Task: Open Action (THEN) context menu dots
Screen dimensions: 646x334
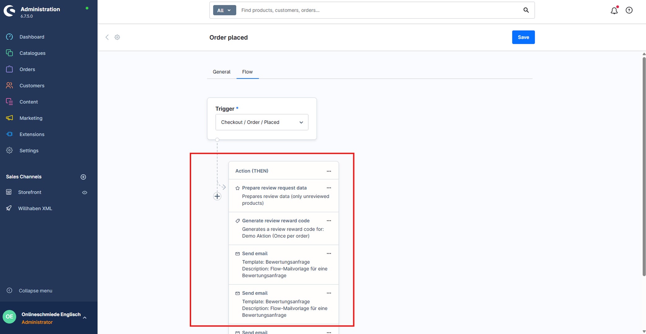Action: [x=329, y=171]
